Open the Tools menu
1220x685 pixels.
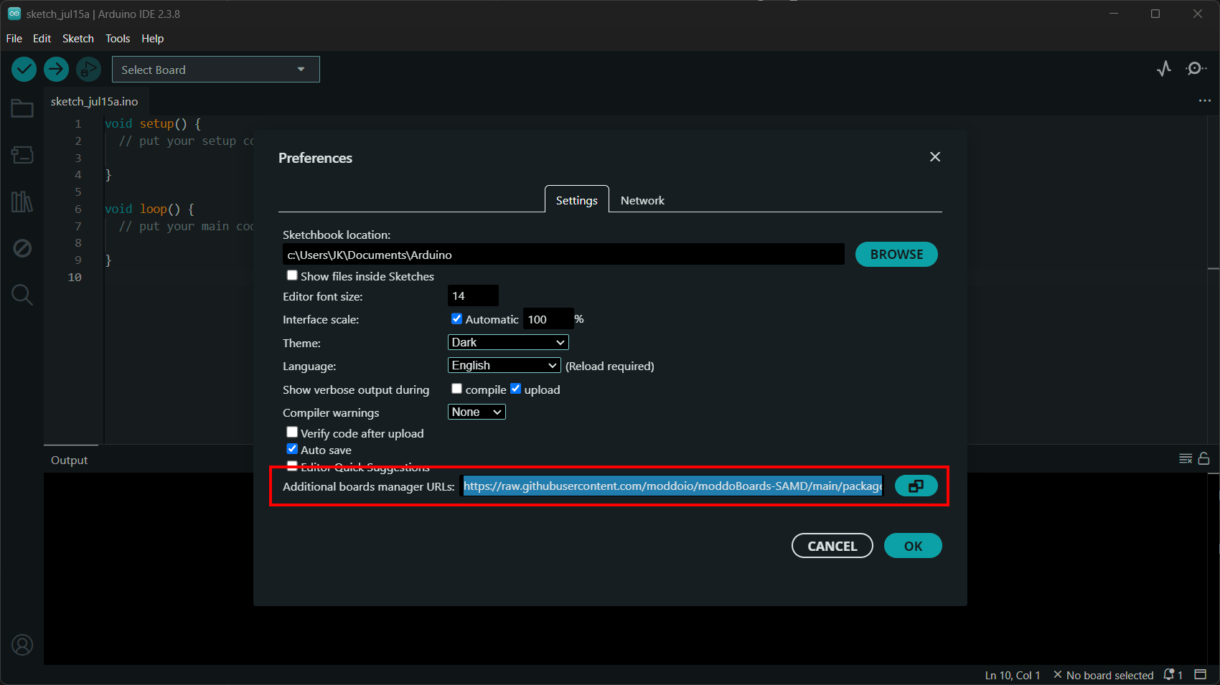118,39
